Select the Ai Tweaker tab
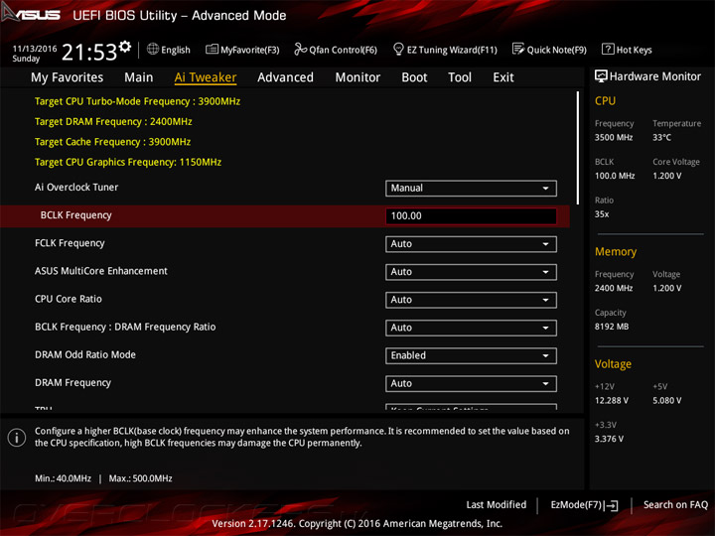 click(x=206, y=77)
